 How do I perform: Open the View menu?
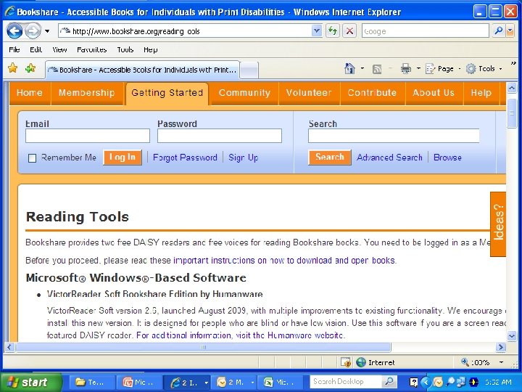[59, 49]
